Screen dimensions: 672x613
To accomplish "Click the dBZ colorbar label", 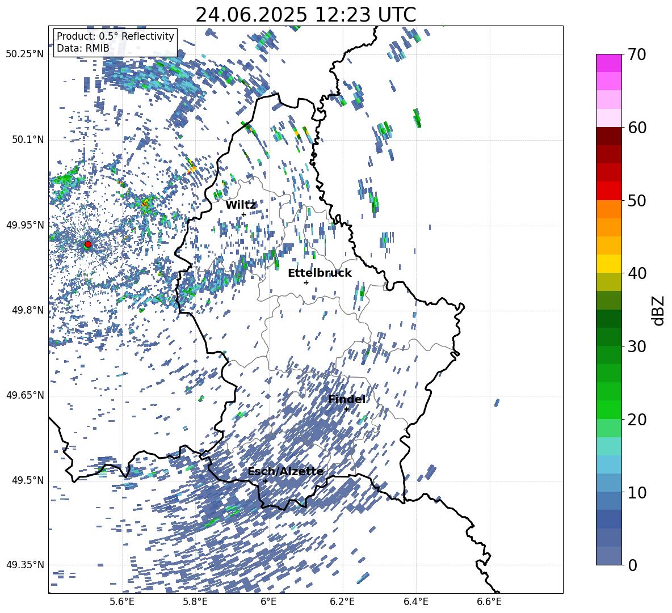I will (x=658, y=310).
